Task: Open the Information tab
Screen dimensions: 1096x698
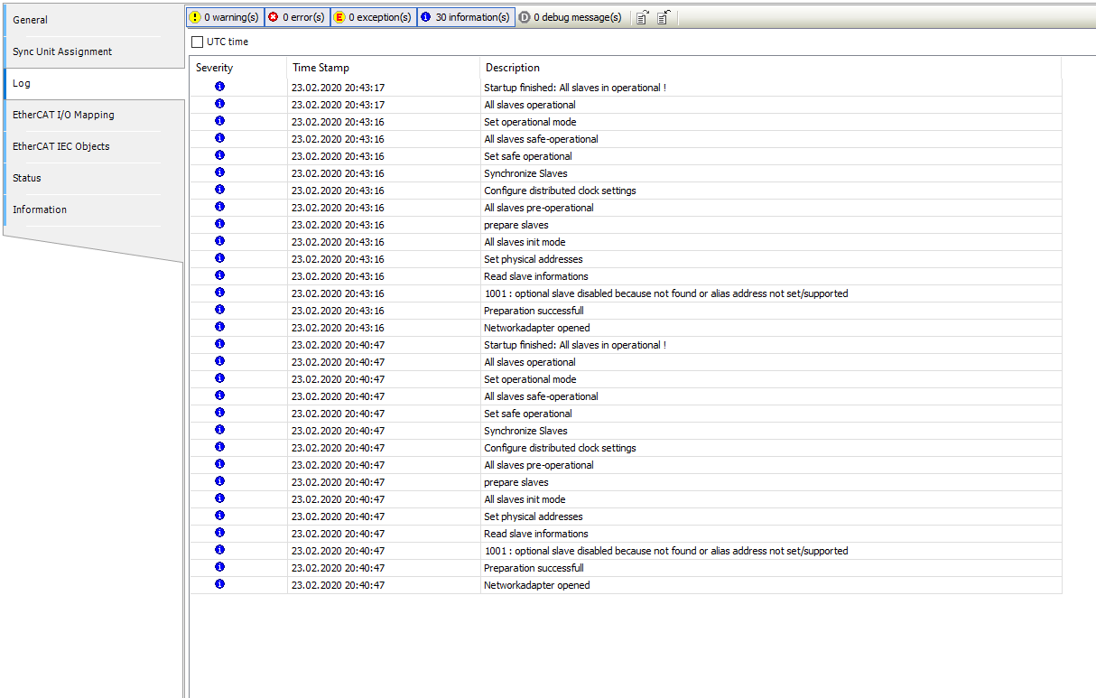Action: pos(40,209)
